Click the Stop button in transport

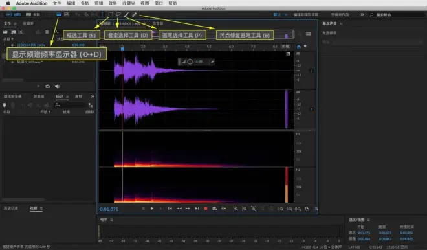click(143, 209)
